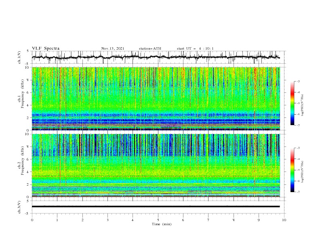Click the "10" minute tick label on time axis
Viewport: 320px width, 247px height.
click(284, 220)
